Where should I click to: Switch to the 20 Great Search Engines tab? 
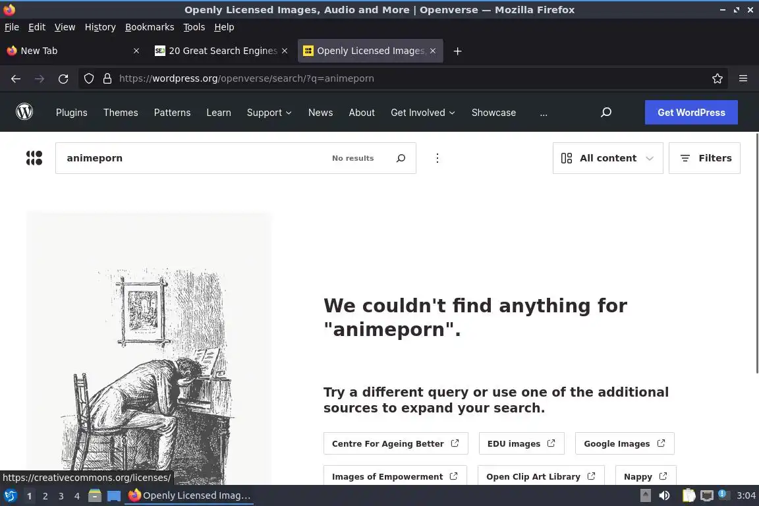[220, 51]
